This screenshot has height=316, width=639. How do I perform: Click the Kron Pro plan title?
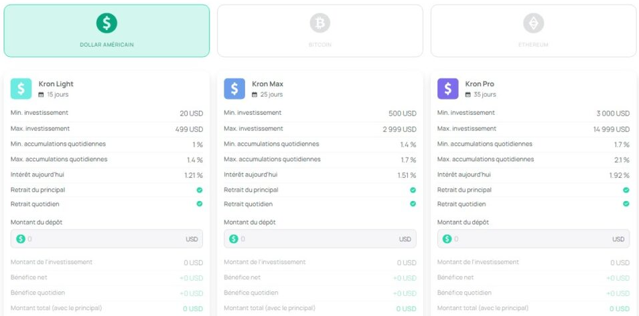(x=480, y=84)
